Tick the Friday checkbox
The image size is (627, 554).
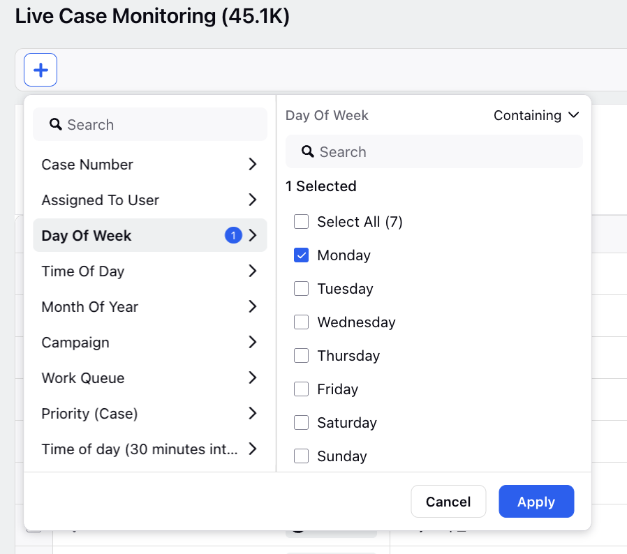click(x=301, y=389)
